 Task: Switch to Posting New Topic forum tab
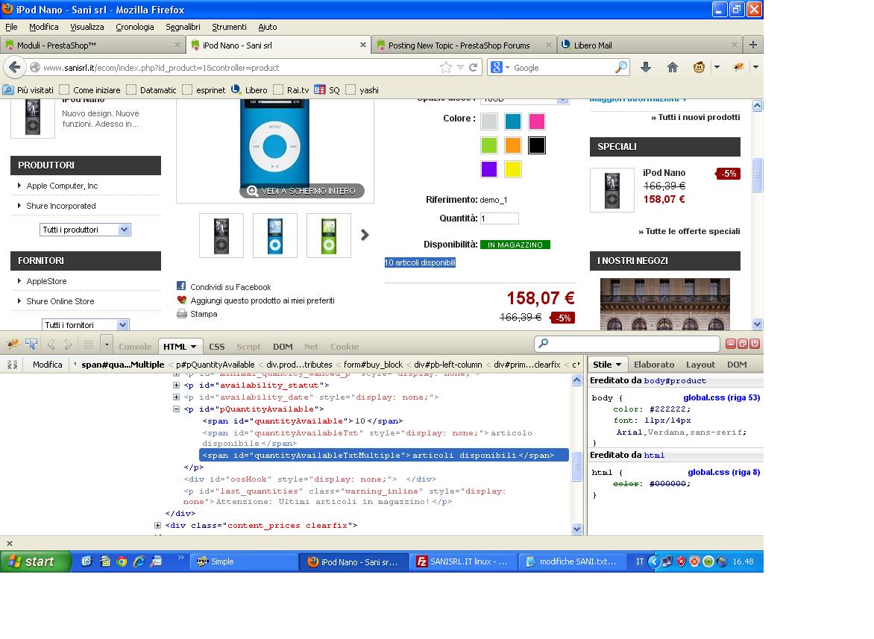click(464, 45)
